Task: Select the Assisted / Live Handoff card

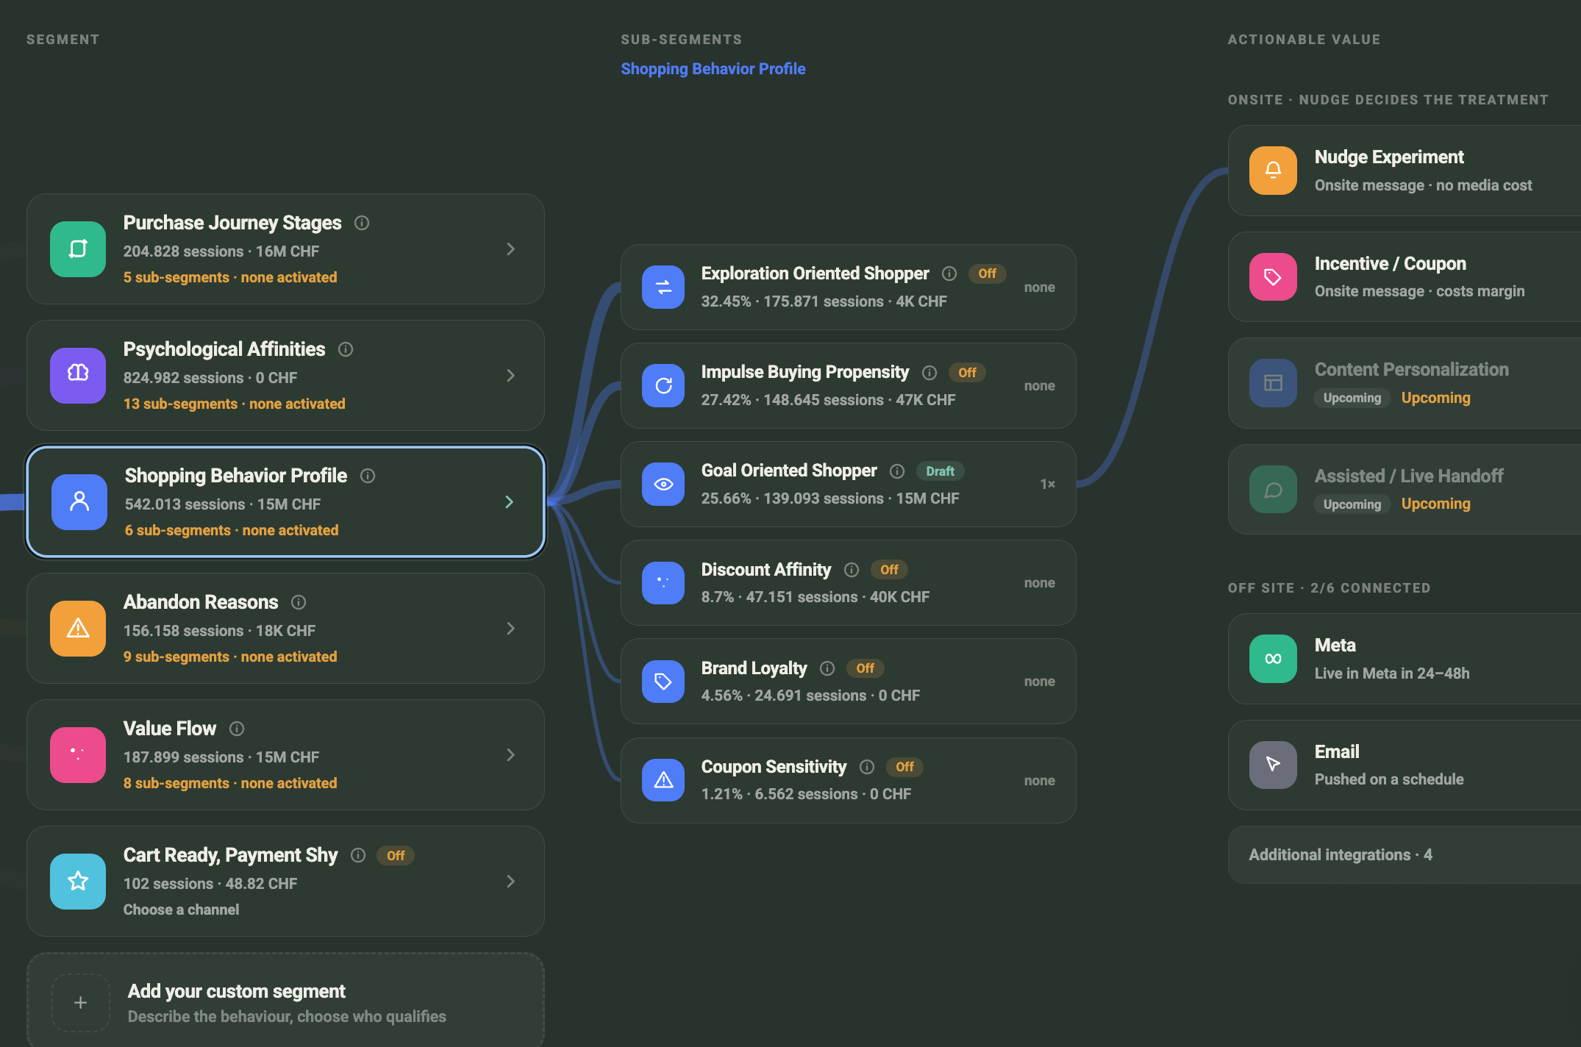Action: tap(1405, 490)
